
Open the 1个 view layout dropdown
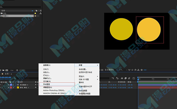(123, 70)
